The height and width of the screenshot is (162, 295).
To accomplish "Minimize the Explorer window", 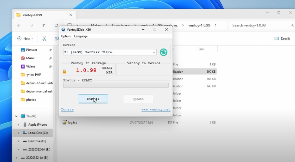I will pos(267,13).
